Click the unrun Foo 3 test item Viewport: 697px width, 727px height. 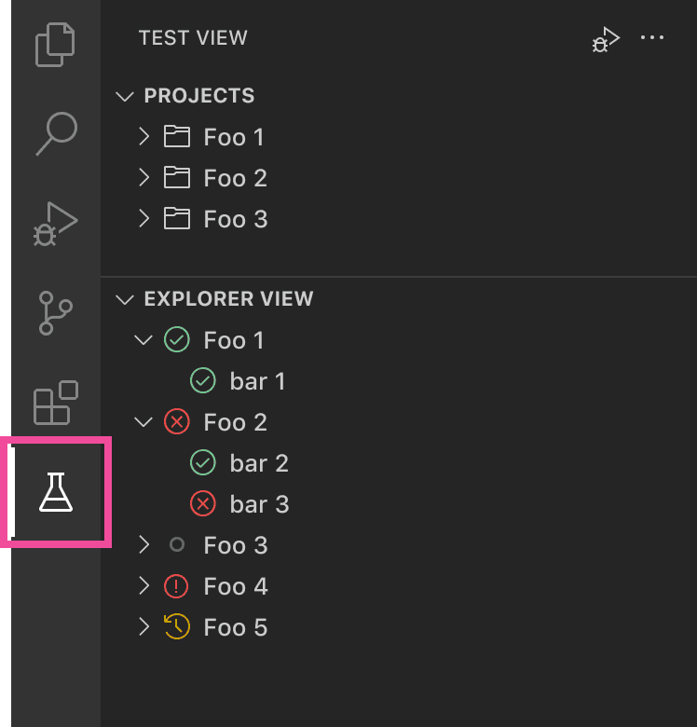235,545
